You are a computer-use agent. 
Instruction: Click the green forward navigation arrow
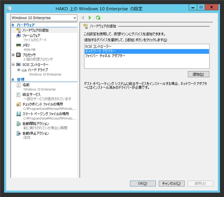(90, 18)
